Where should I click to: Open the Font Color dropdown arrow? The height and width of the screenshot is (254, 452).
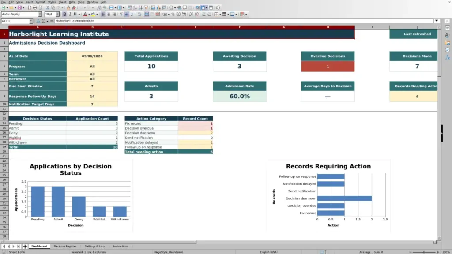pyautogui.click(x=89, y=14)
